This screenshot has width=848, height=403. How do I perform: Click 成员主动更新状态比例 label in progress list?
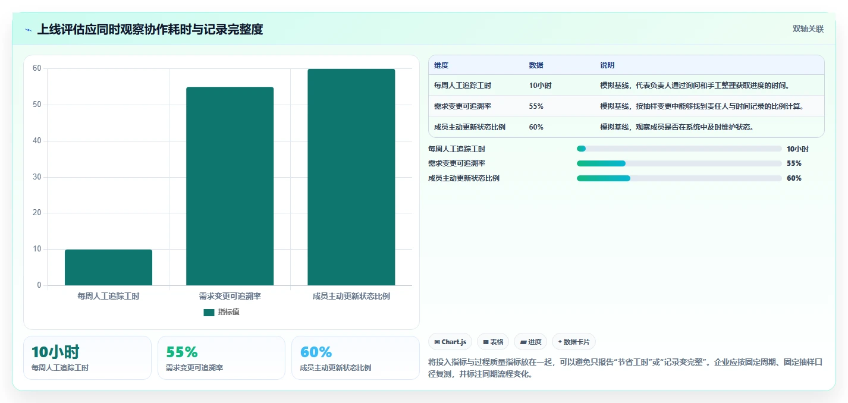tap(464, 178)
